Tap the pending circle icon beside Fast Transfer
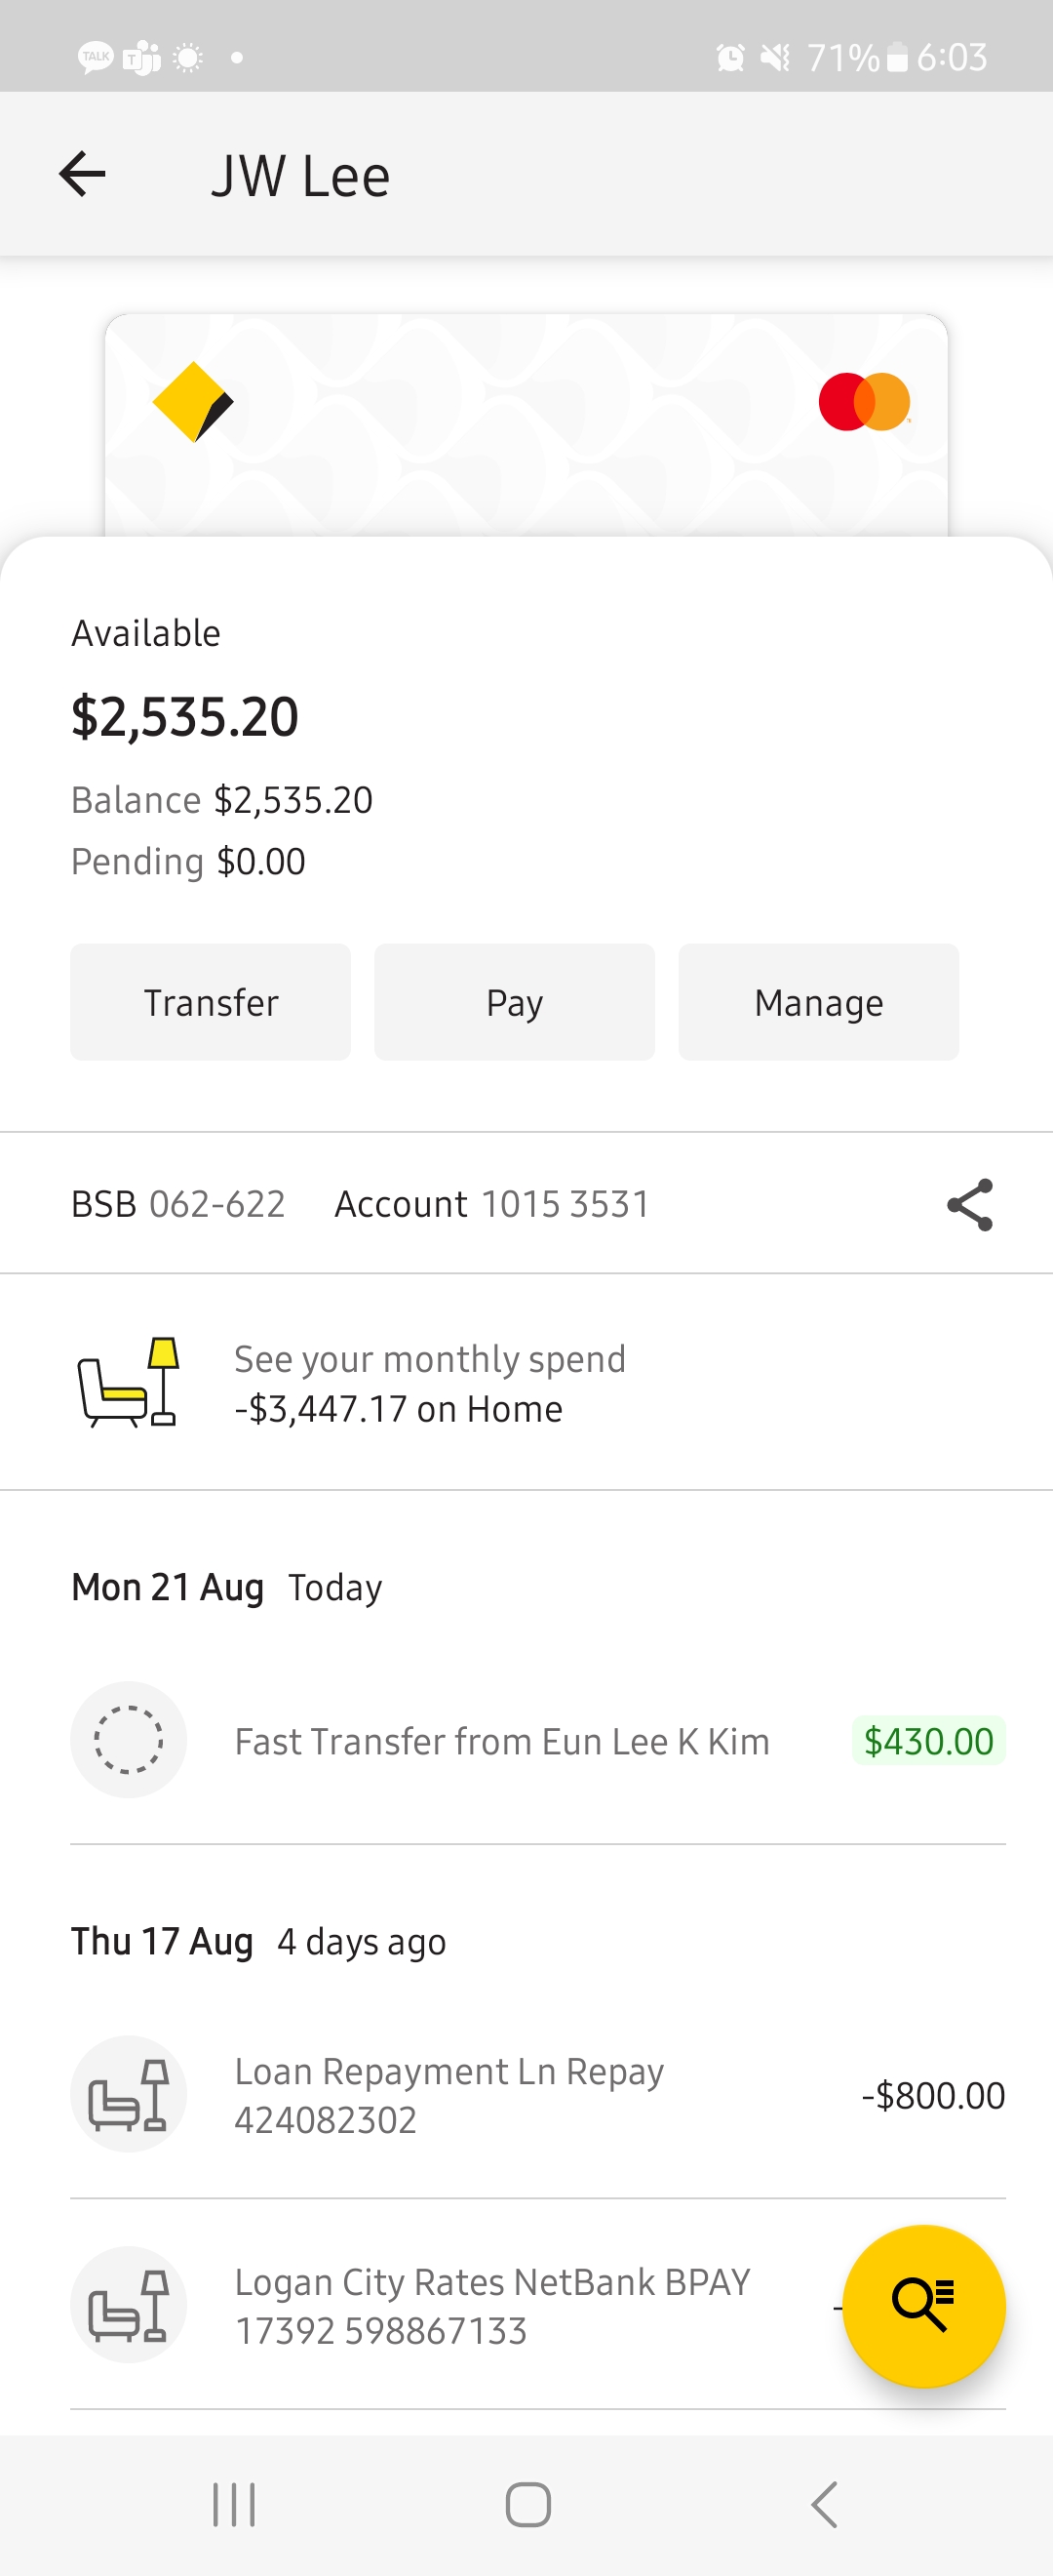 point(129,1740)
